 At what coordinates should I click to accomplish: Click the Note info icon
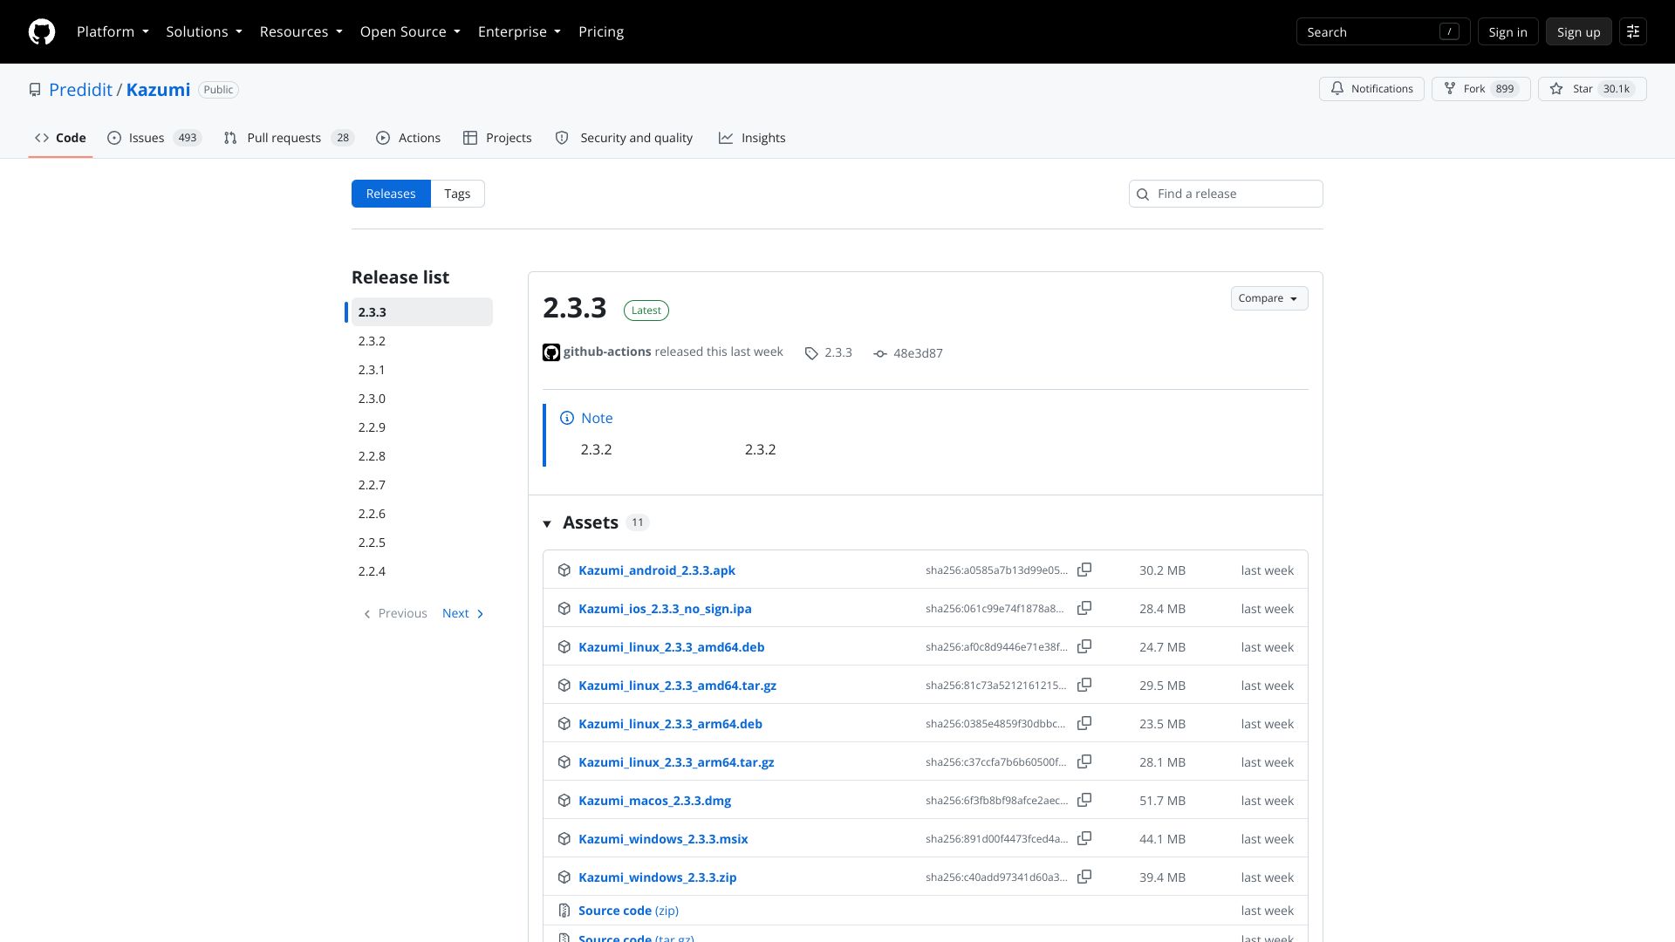coord(567,418)
